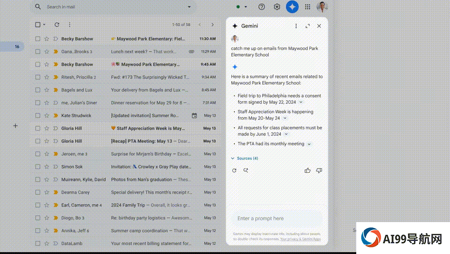Open the Help question mark icon

(262, 7)
